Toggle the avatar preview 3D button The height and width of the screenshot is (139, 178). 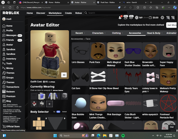pyautogui.click(x=64, y=75)
